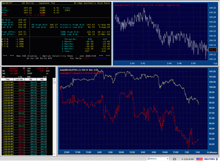Click the blue REUTERS link in quote panel

pyautogui.click(x=100, y=58)
